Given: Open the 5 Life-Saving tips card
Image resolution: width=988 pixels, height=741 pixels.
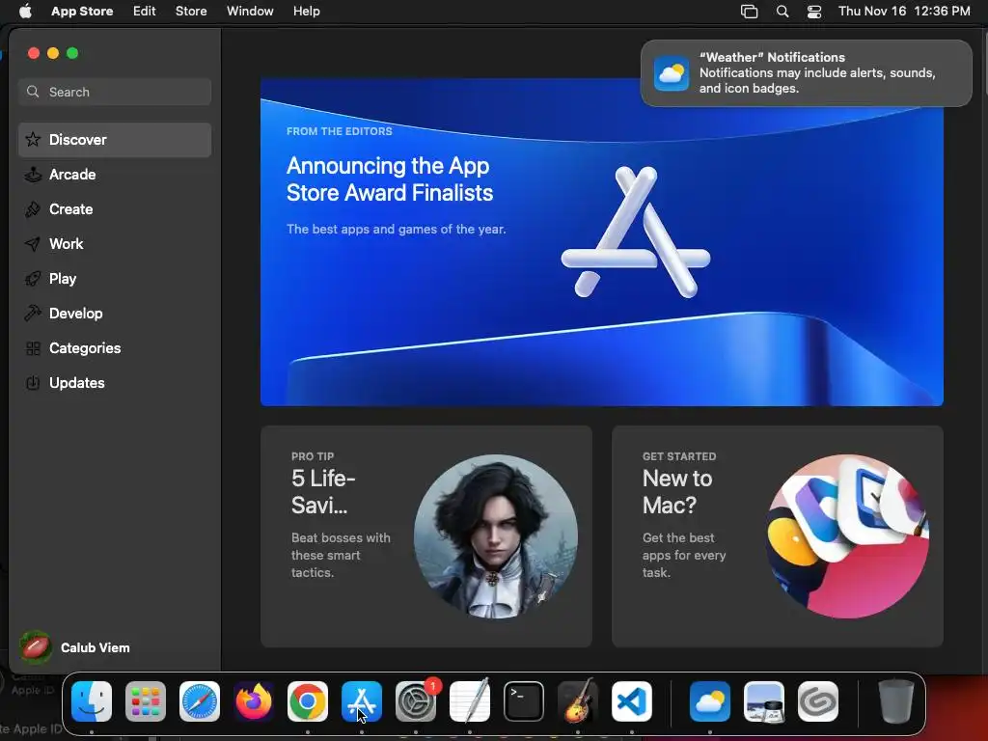Looking at the screenshot, I should [426, 536].
